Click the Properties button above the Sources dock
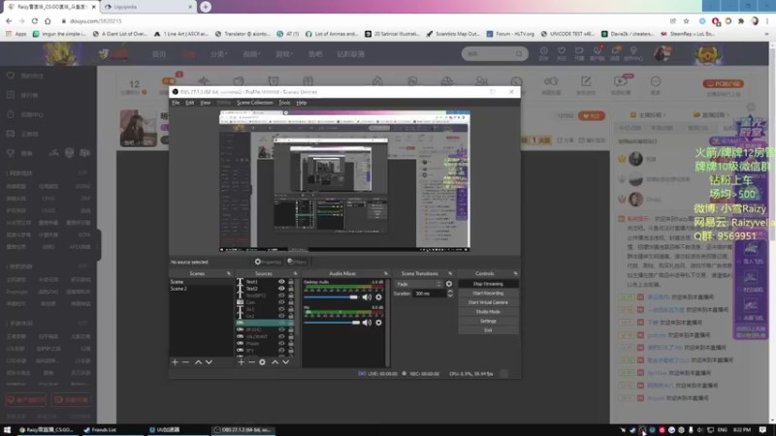The height and width of the screenshot is (436, 776). (269, 262)
